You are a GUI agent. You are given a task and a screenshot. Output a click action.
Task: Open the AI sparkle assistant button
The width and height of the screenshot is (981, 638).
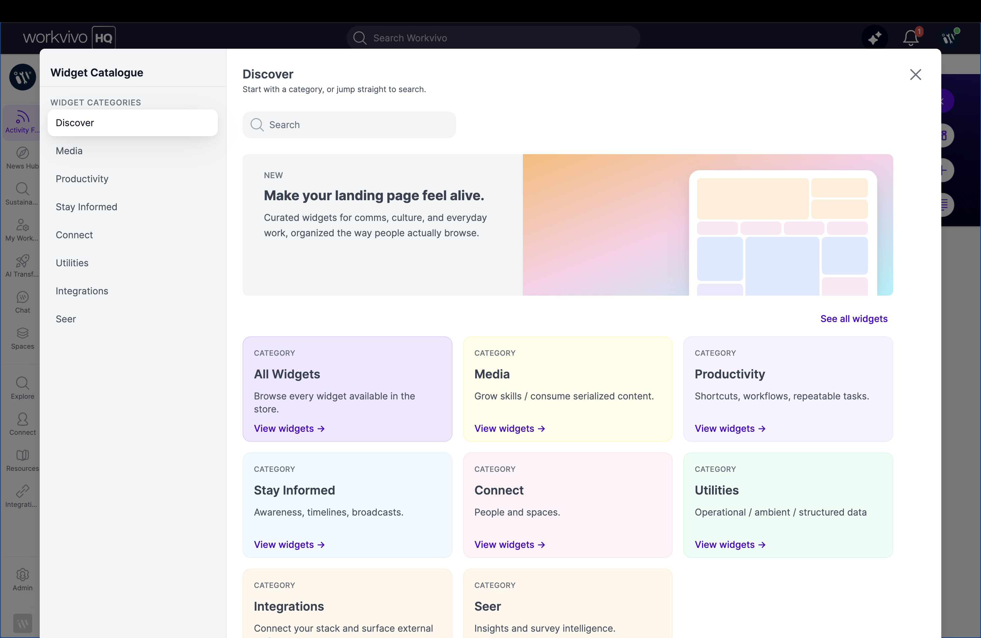click(x=875, y=38)
